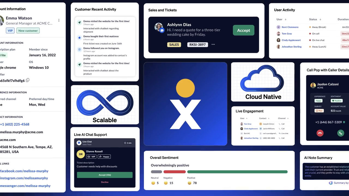This screenshot has width=349, height=196.
Task: Click the three-dot menu beside Emma Watson
Action: pyautogui.click(x=59, y=20)
